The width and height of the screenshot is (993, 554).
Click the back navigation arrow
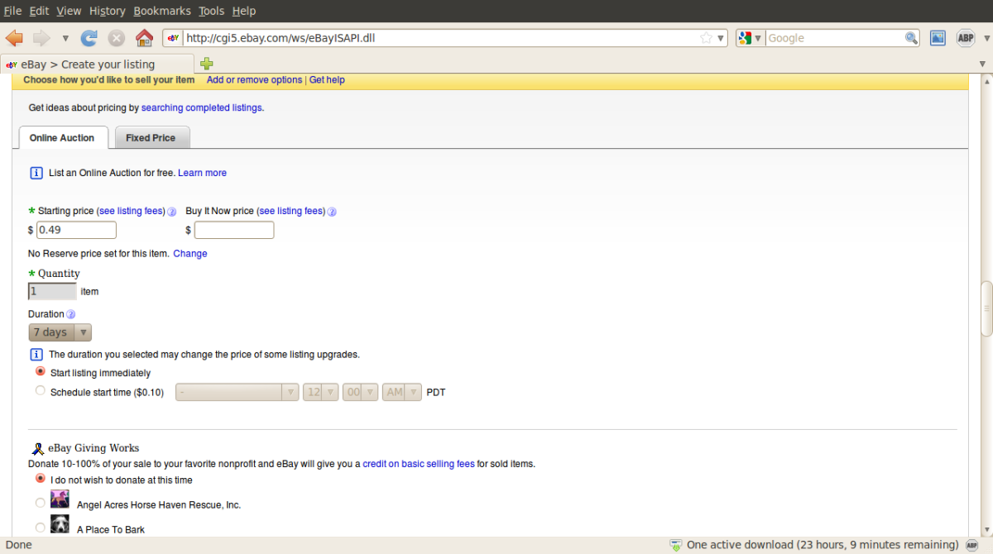pyautogui.click(x=13, y=37)
